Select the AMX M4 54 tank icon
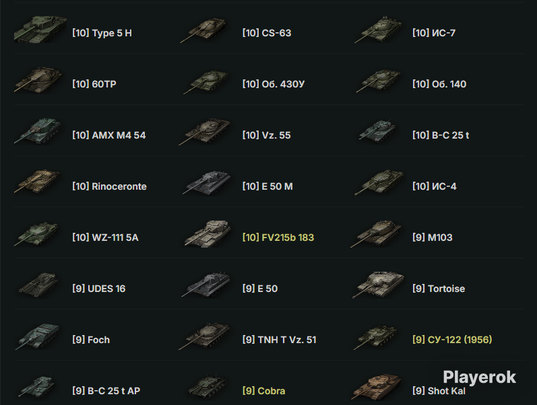537x405 pixels. pos(38,131)
